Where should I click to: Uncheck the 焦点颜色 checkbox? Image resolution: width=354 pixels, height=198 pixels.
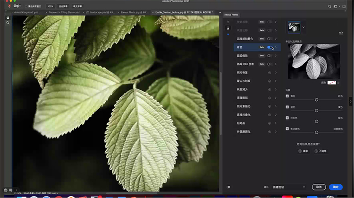tap(287, 129)
